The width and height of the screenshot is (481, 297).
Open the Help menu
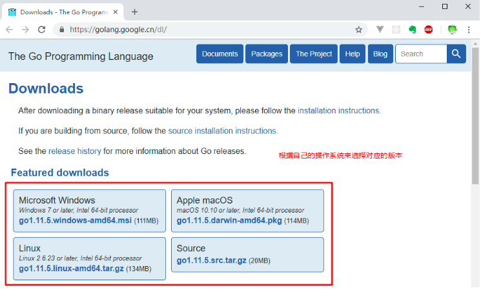pos(352,54)
